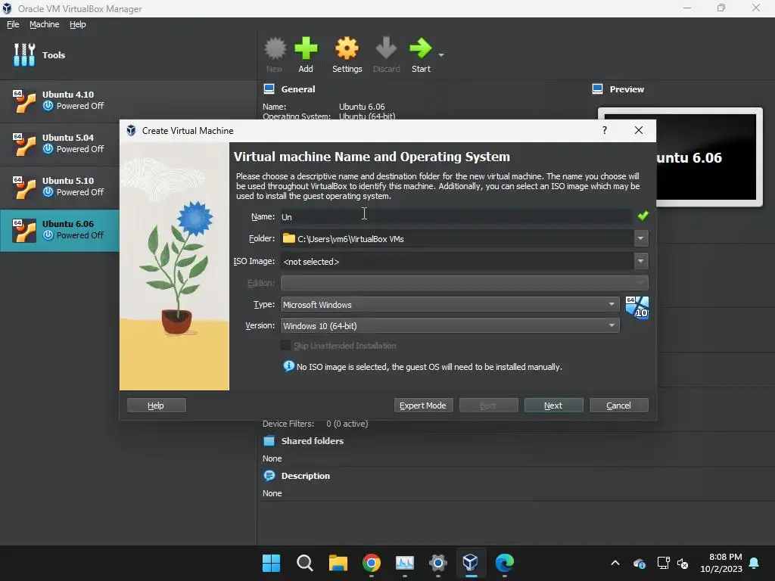
Task: Open File Explorer from the taskbar
Action: pyautogui.click(x=338, y=563)
